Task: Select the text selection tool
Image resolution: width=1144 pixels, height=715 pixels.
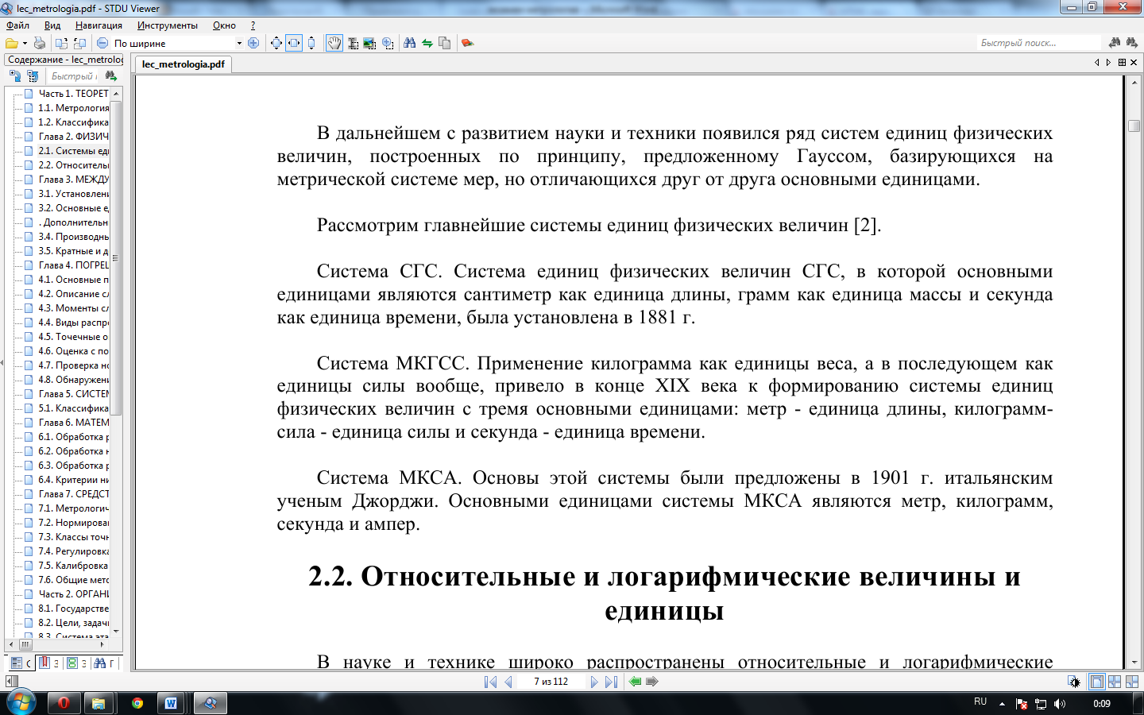Action: tap(353, 43)
